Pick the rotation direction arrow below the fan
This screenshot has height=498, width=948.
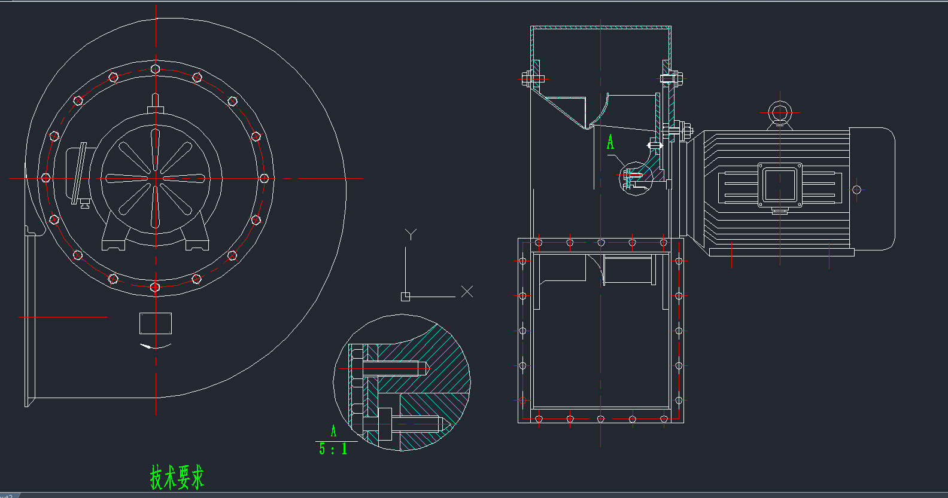point(155,346)
